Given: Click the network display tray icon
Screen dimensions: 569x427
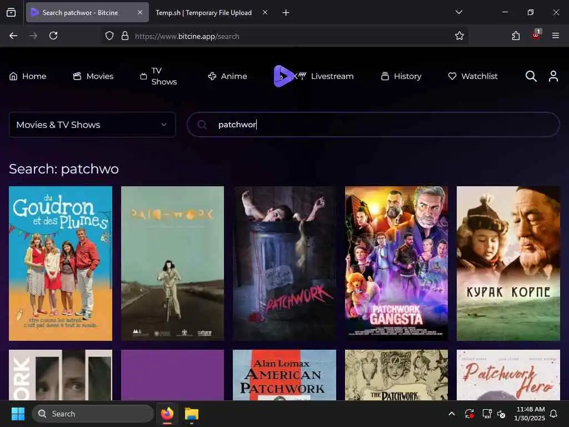Looking at the screenshot, I should click(x=487, y=414).
